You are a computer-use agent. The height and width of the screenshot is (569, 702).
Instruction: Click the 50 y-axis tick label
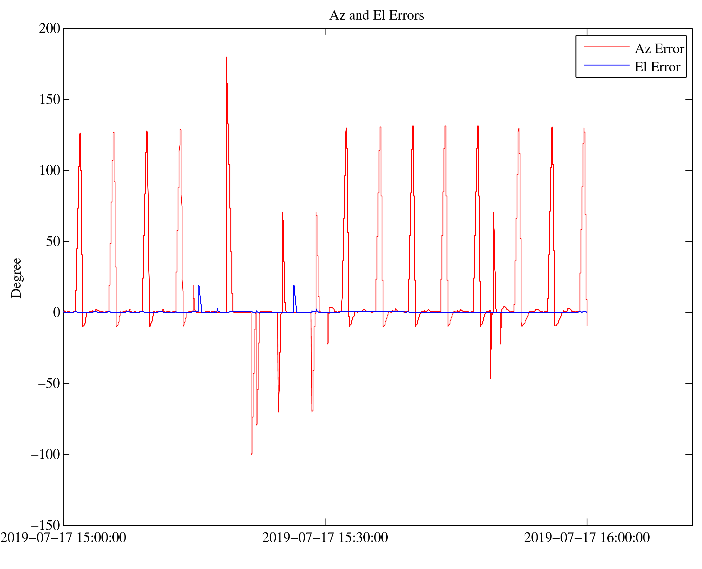(x=53, y=242)
